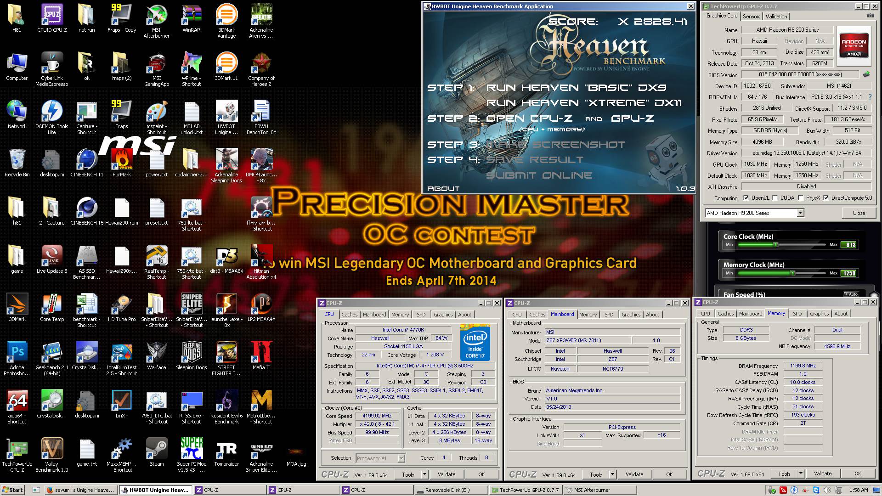The image size is (882, 496).
Task: Switch to the Validation tab in GPU-Z
Action: pyautogui.click(x=776, y=16)
